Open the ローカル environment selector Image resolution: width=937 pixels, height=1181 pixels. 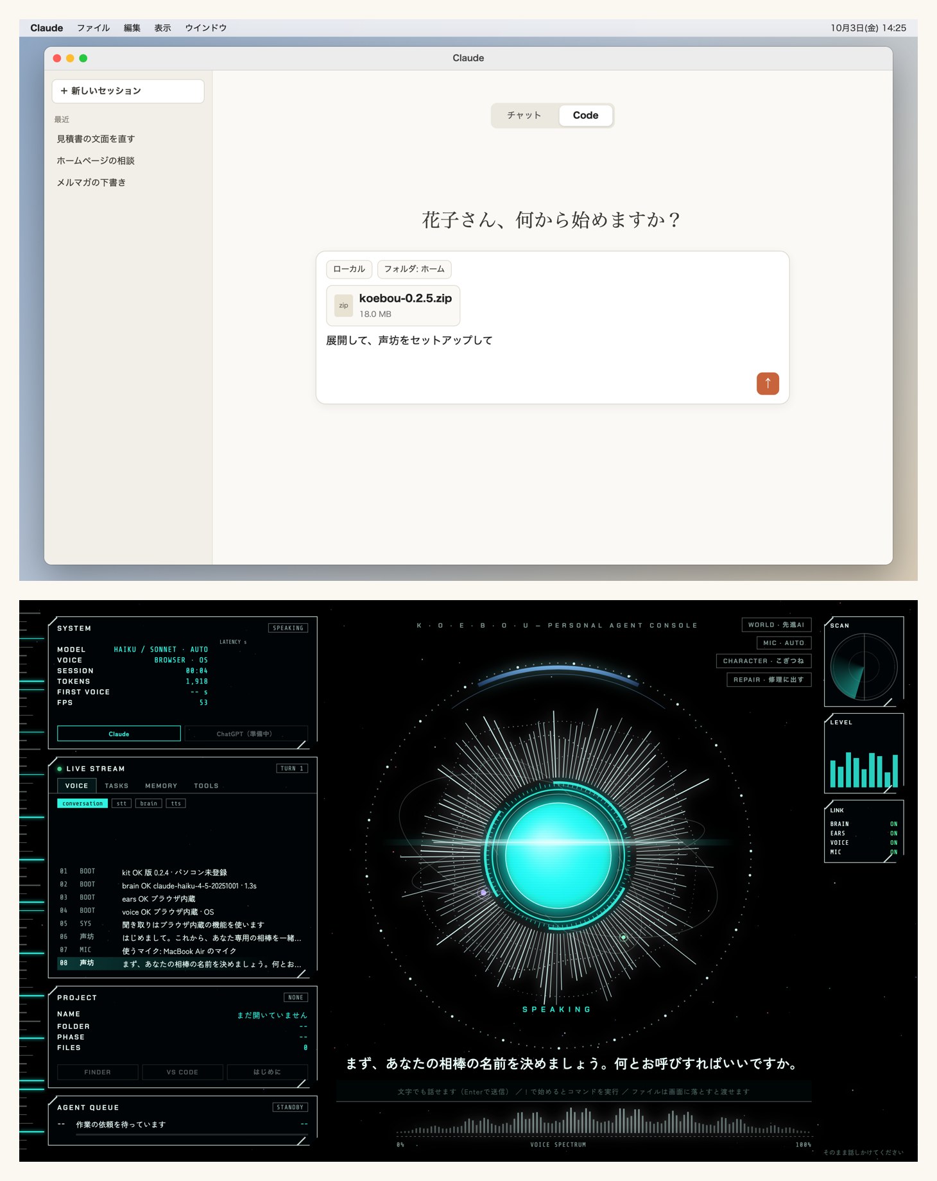pyautogui.click(x=349, y=269)
